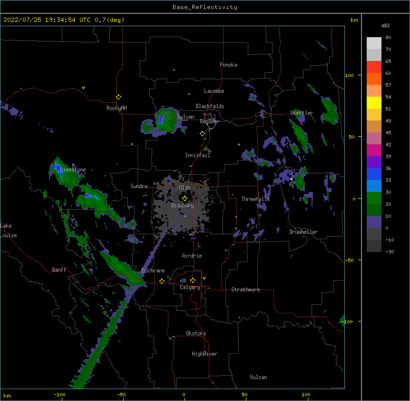The height and width of the screenshot is (401, 410).
Task: Click the Didsbury city label
Action: tap(183, 205)
